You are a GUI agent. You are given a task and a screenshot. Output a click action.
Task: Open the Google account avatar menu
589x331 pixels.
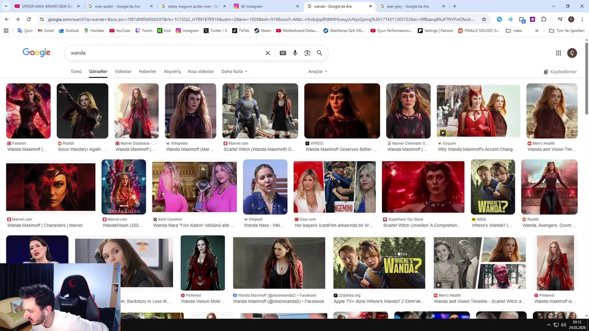(572, 53)
